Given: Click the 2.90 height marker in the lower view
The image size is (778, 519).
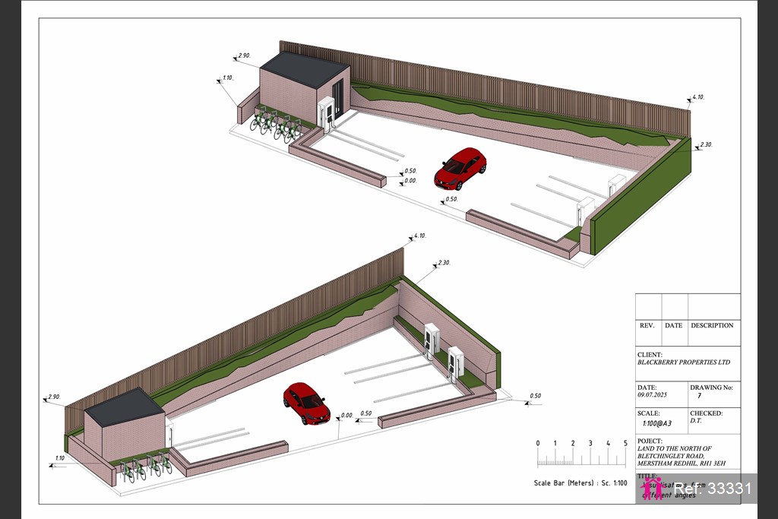Looking at the screenshot, I should 53,397.
